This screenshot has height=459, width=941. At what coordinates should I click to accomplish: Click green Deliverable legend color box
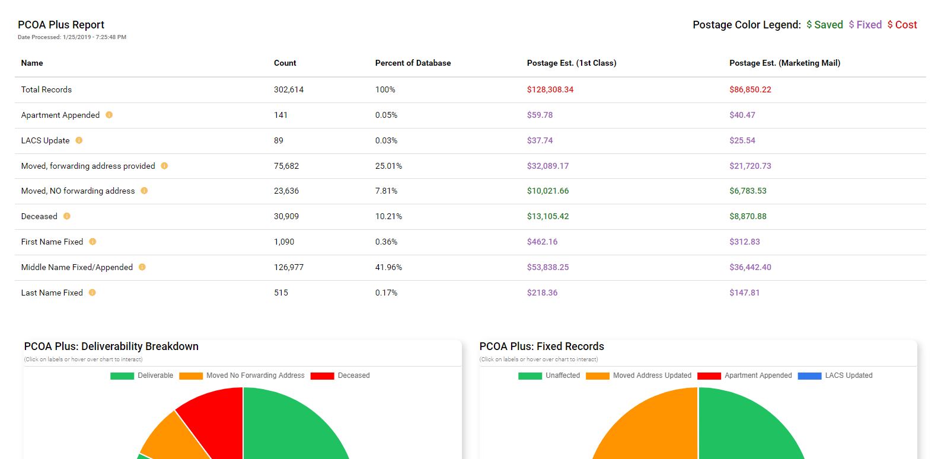pos(122,375)
